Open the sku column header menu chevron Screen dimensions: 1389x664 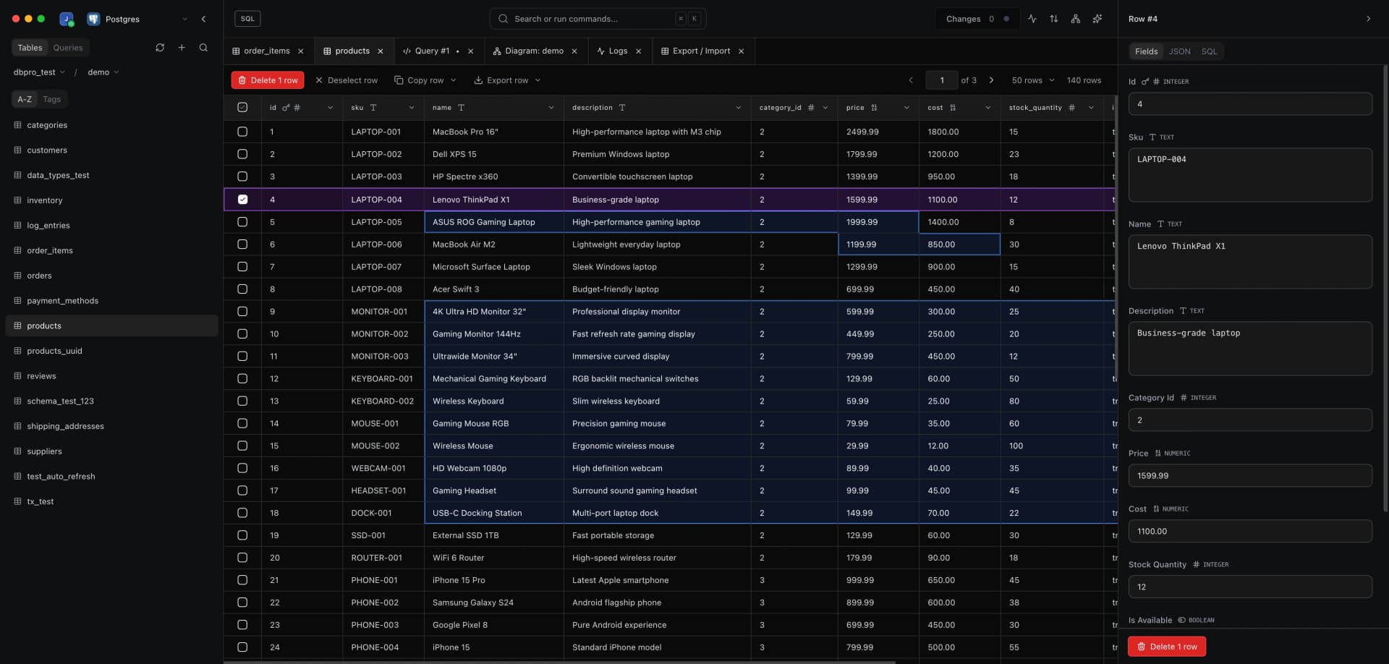(412, 108)
